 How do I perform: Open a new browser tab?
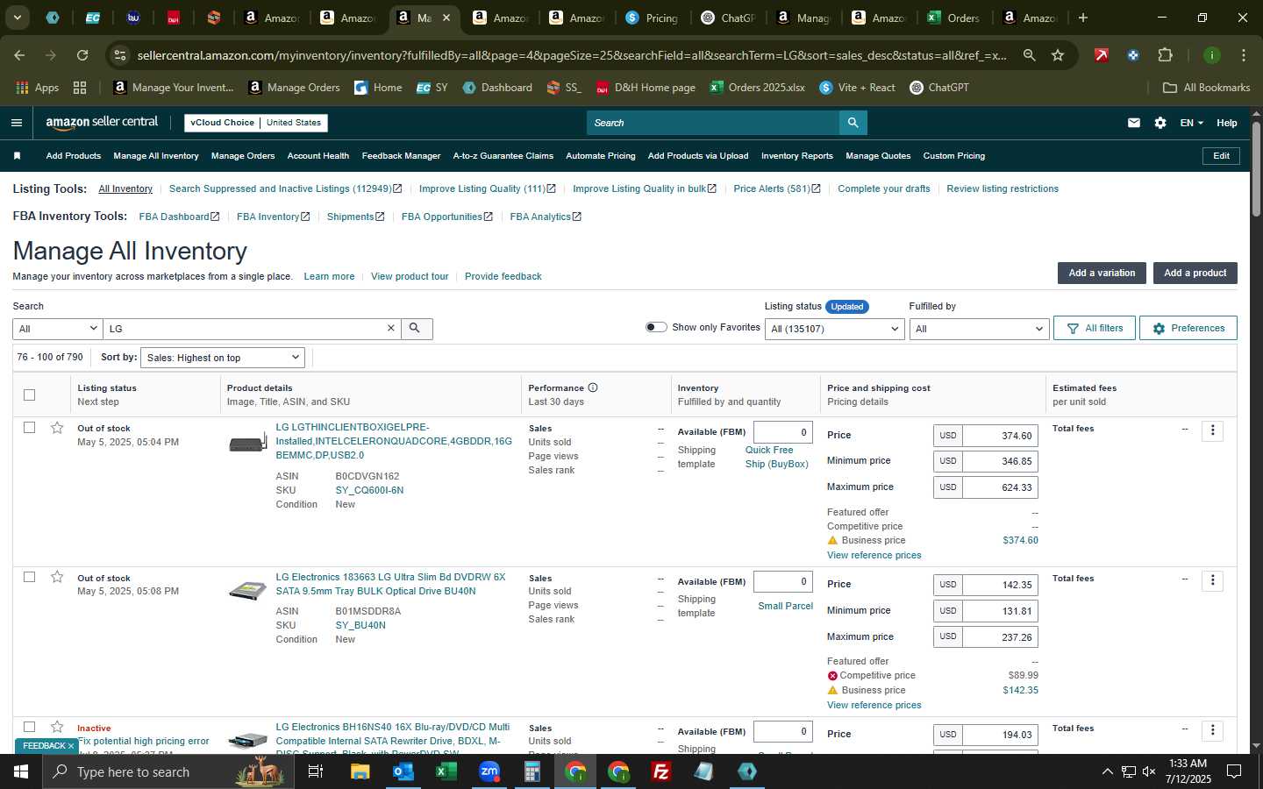coord(1083,18)
